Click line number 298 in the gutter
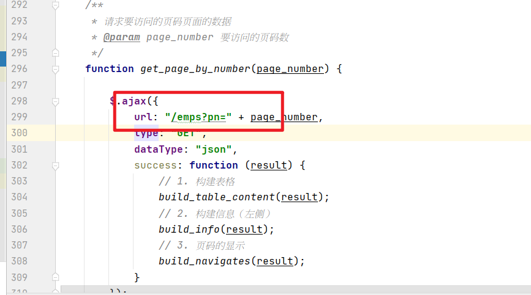 19,101
